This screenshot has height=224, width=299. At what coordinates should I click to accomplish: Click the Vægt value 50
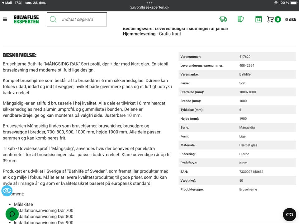[x=241, y=180]
